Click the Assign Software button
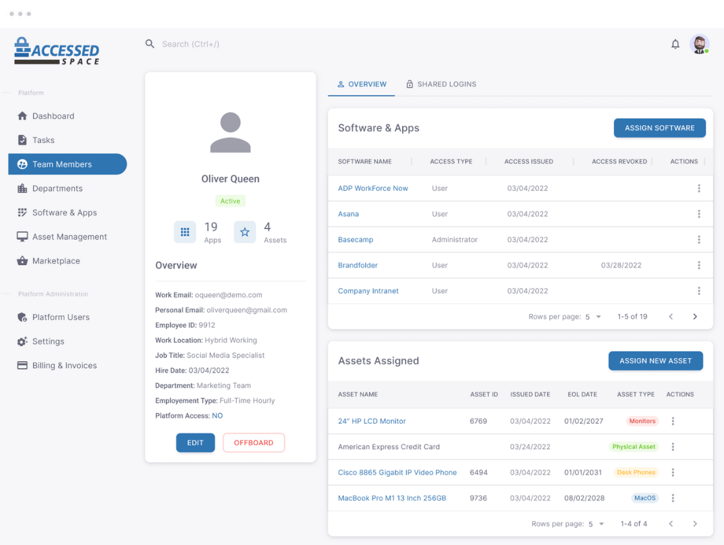This screenshot has width=724, height=545. tap(659, 128)
